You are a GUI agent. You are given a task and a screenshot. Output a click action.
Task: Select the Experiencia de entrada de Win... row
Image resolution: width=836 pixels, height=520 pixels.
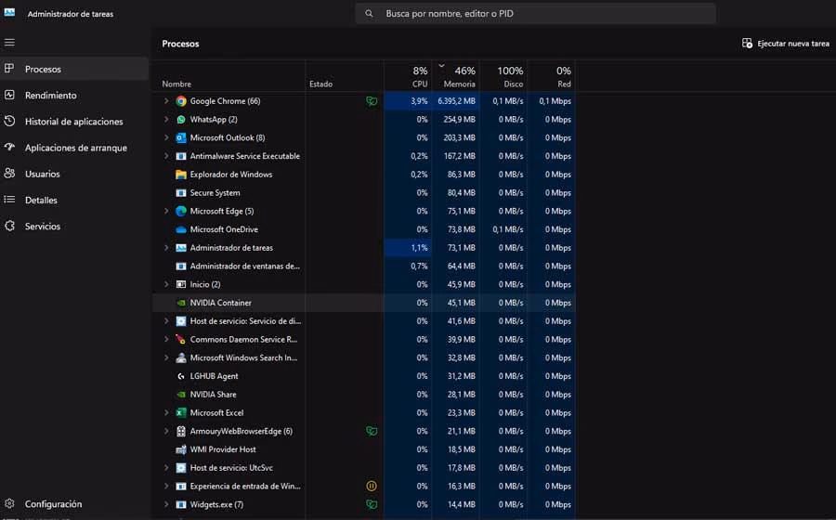tap(363, 487)
